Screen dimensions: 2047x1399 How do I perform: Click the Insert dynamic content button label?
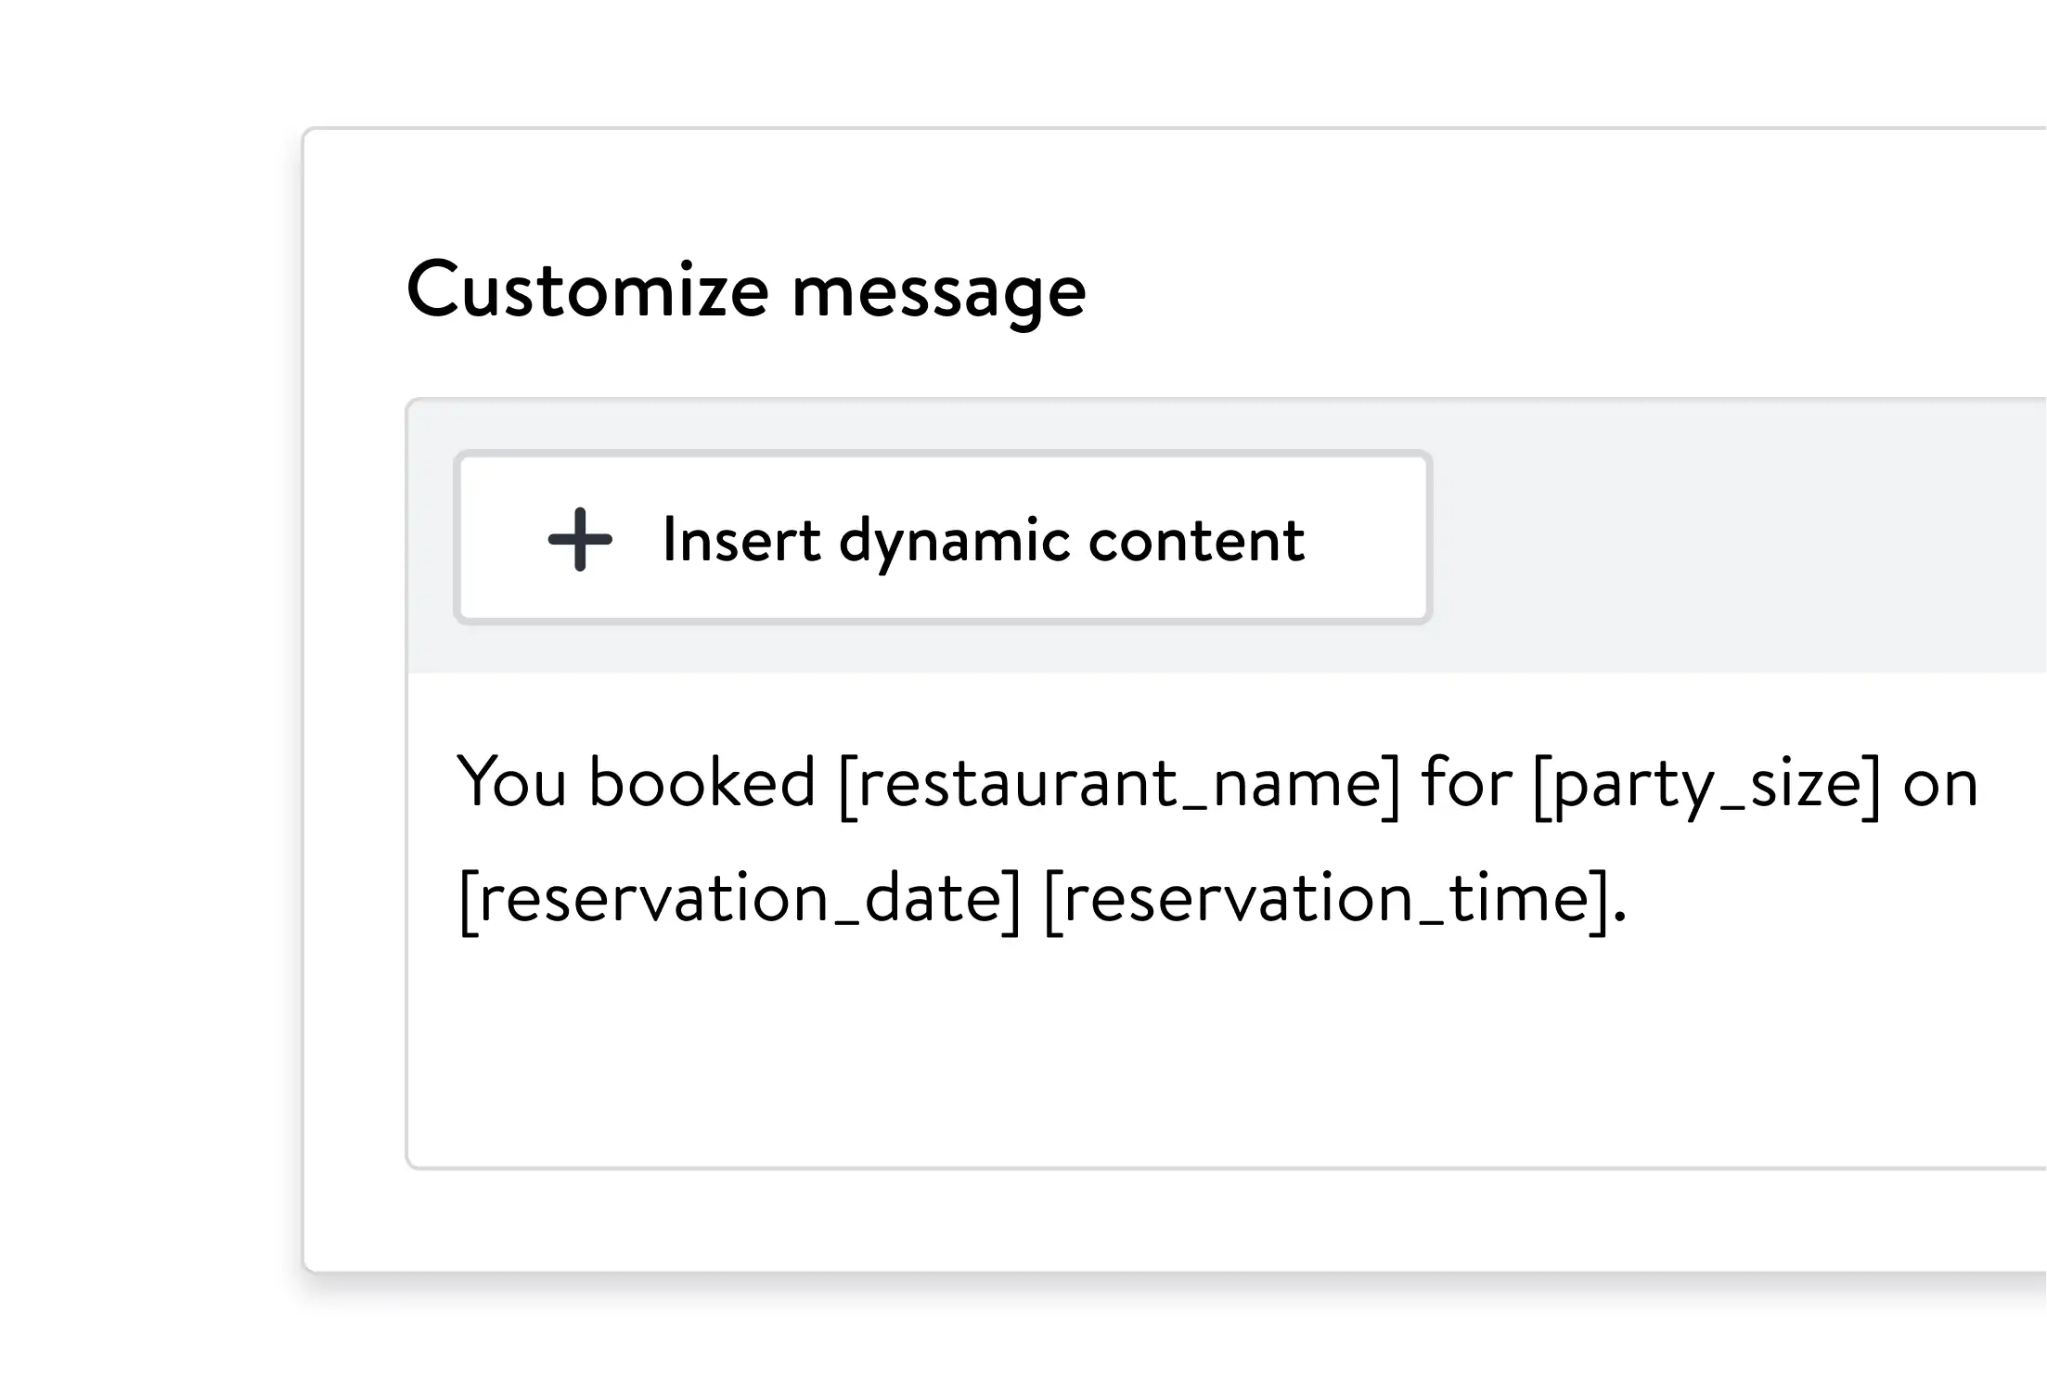[x=984, y=541]
